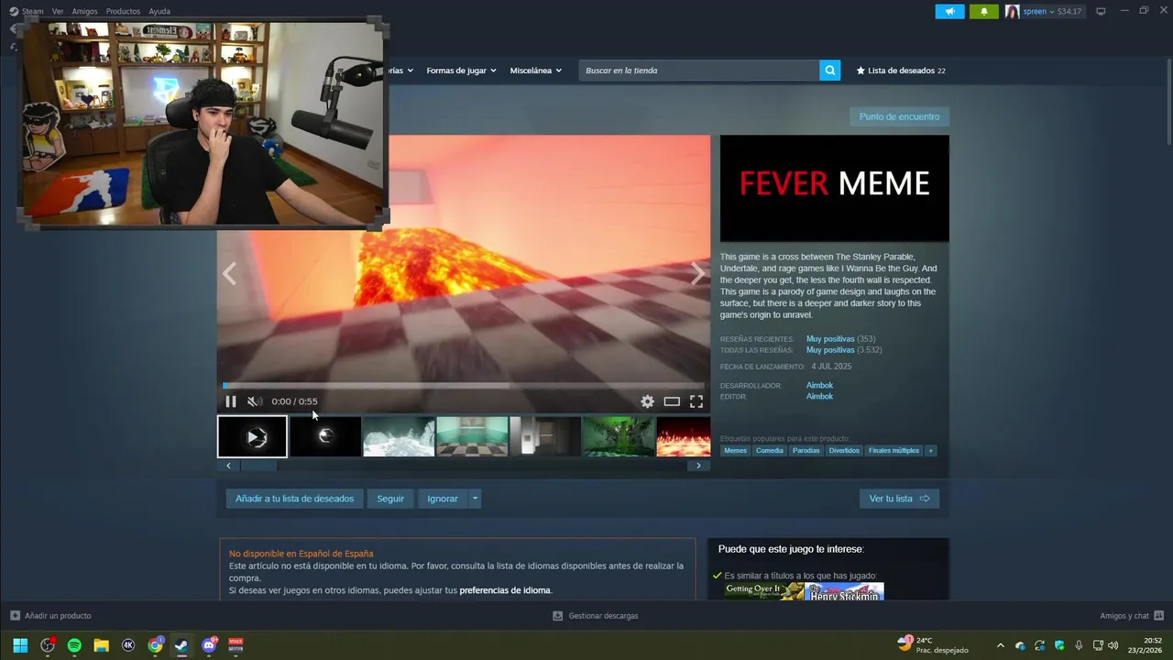The width and height of the screenshot is (1173, 660).
Task: Open Amigos y chat panel
Action: coord(1132,616)
